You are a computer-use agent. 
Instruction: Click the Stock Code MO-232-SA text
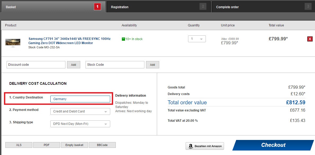click(x=44, y=48)
